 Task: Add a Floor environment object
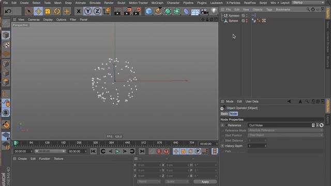(195, 11)
